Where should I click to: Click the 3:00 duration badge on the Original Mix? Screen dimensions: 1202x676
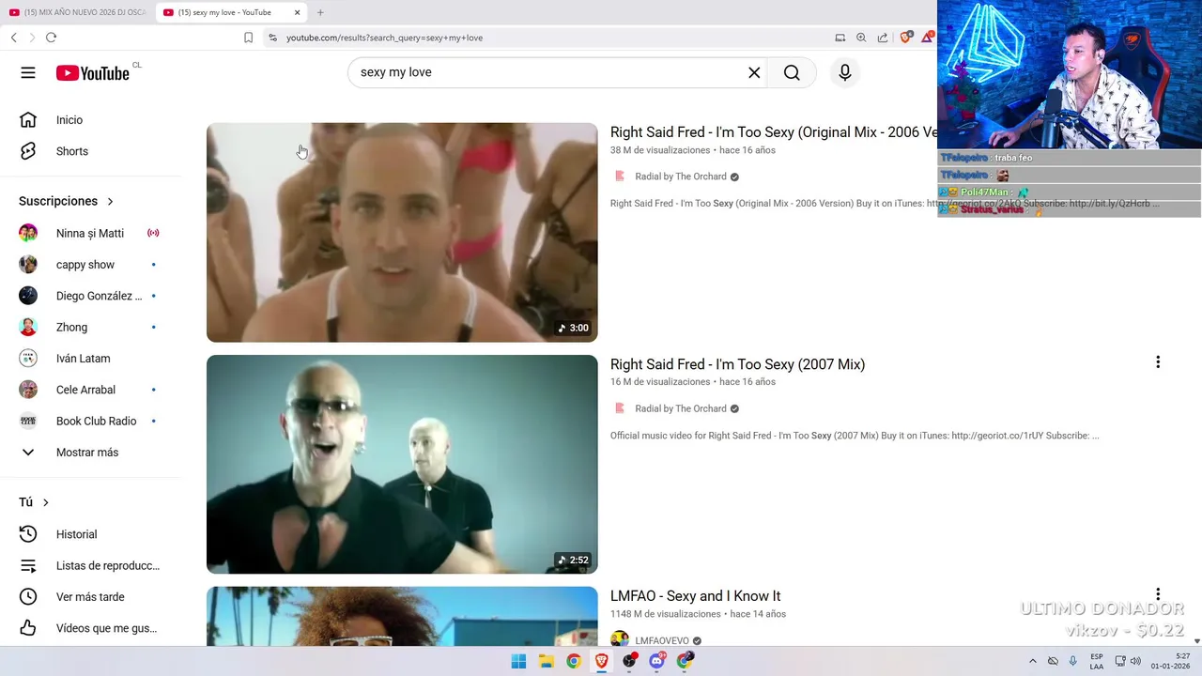pyautogui.click(x=573, y=328)
